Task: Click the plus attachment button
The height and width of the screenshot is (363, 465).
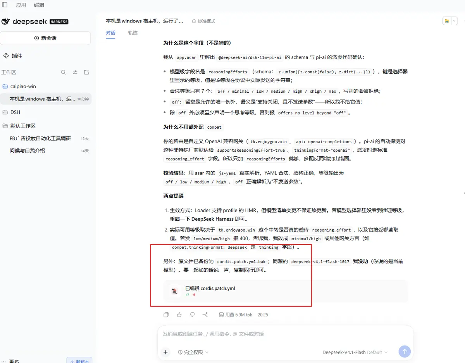Action: [165, 352]
